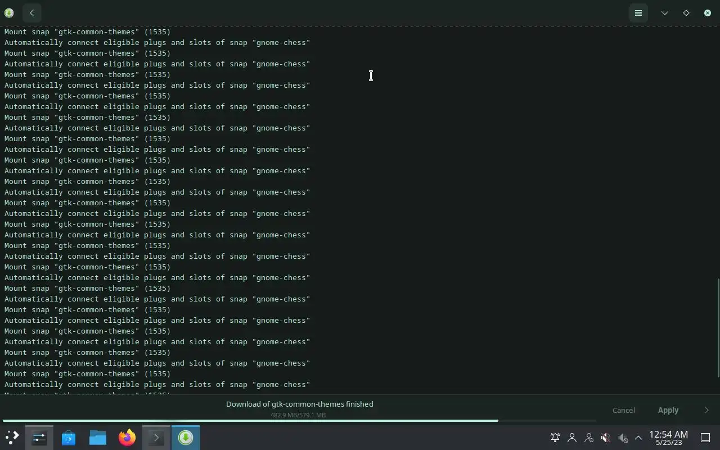Switch to the Konsole terminal window
Image resolution: width=720 pixels, height=450 pixels.
pyautogui.click(x=156, y=438)
